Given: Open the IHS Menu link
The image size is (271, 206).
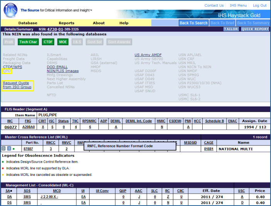Looking at the screenshot, I should pos(238,5).
